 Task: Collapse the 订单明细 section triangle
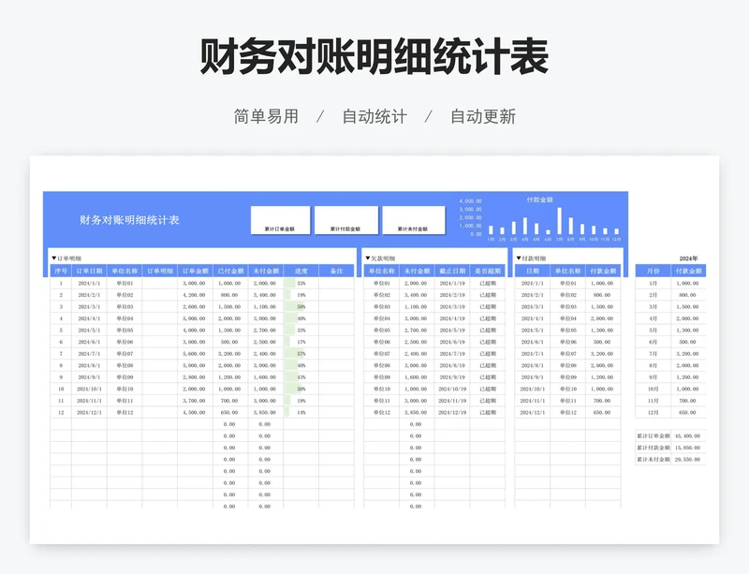pyautogui.click(x=54, y=258)
